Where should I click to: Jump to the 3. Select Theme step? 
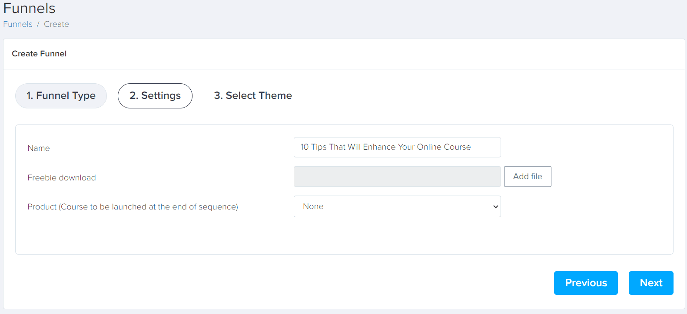(x=252, y=96)
